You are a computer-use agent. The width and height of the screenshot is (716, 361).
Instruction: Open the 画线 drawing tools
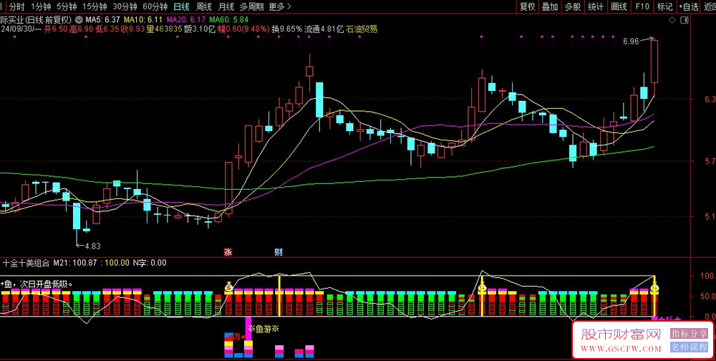click(619, 6)
